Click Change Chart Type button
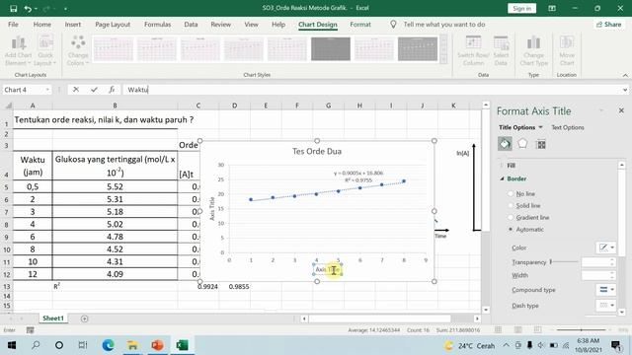The height and width of the screenshot is (355, 632). (x=533, y=51)
